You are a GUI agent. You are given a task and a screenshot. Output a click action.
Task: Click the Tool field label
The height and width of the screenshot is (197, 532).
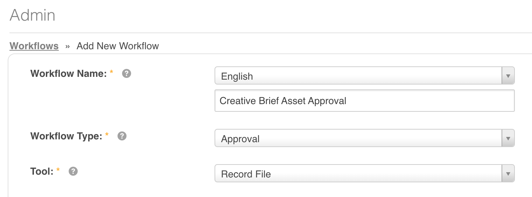pyautogui.click(x=42, y=171)
